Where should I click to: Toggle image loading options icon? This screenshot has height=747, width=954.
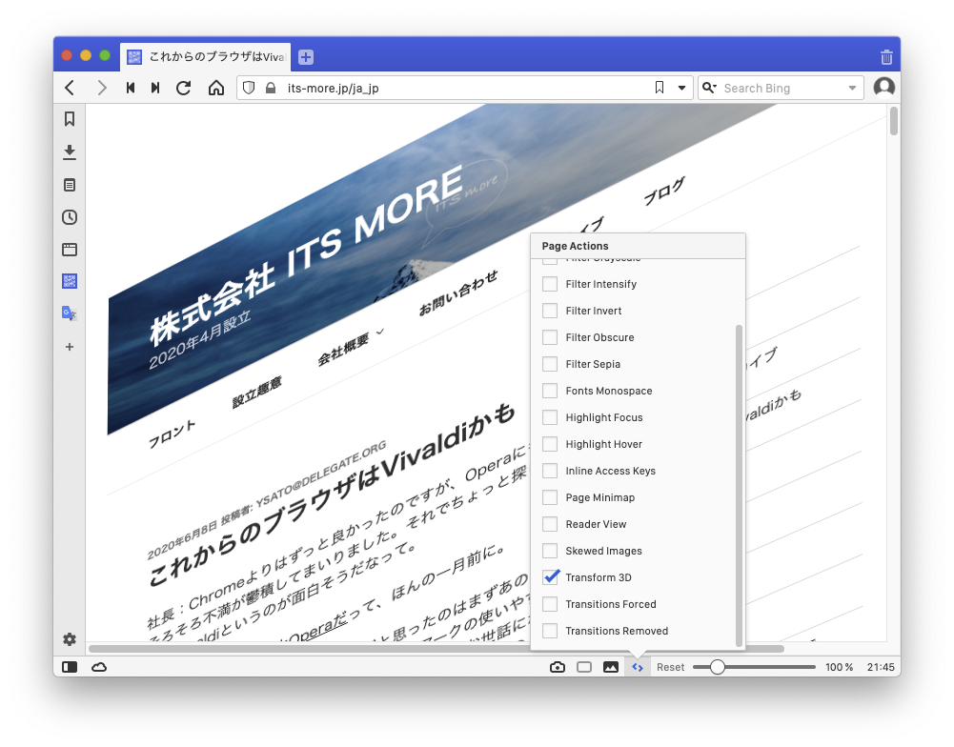coord(611,667)
